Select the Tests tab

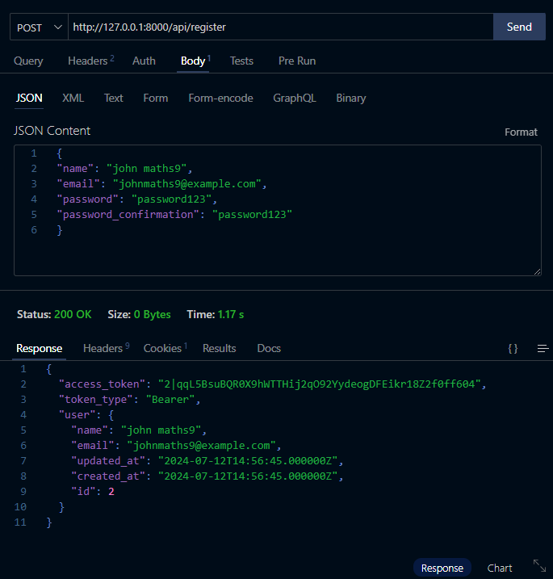(241, 61)
